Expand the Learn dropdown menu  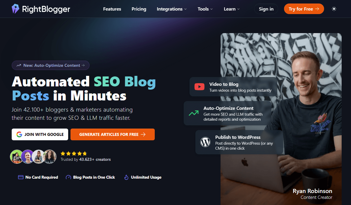pos(232,9)
